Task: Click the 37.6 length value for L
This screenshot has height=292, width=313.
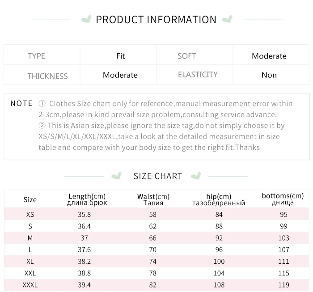Action: [x=85, y=250]
